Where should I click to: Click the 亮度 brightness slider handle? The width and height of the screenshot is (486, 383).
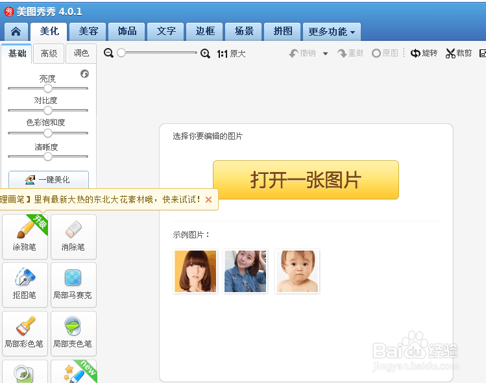(48, 88)
